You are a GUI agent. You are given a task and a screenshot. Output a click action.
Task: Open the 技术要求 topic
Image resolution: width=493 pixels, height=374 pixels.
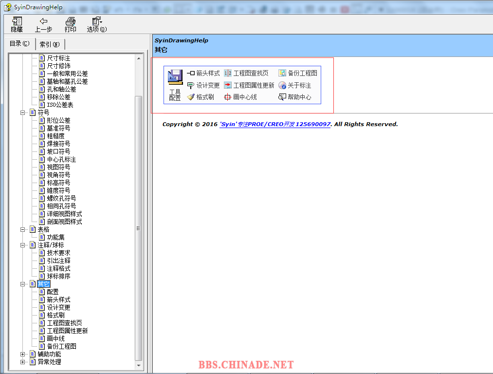pos(58,253)
